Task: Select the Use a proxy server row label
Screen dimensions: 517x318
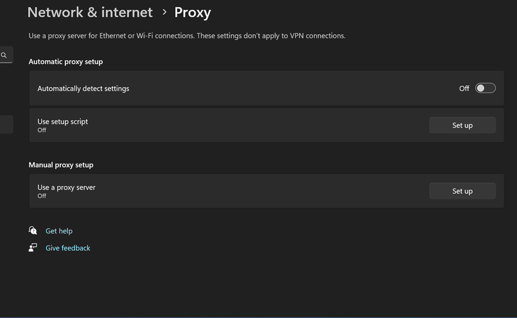Action: point(66,188)
